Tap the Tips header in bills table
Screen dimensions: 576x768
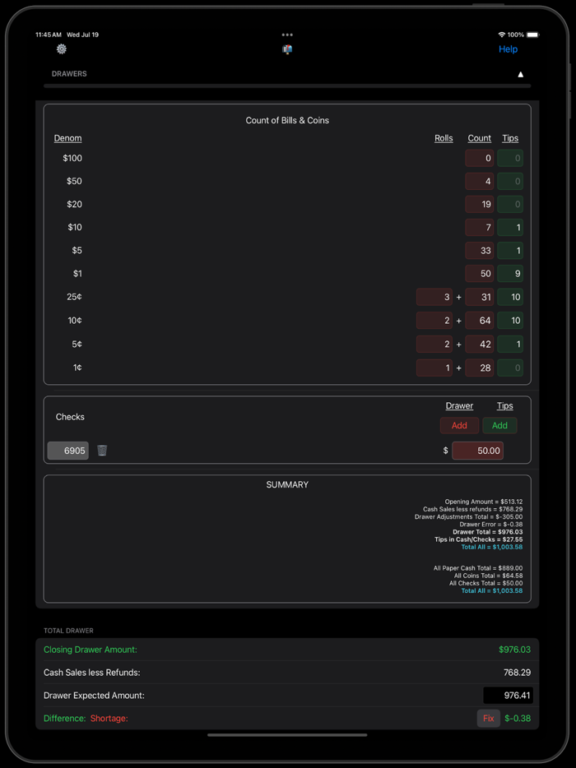[x=510, y=138]
